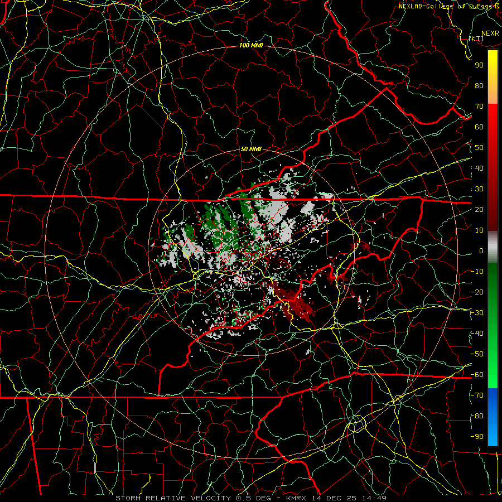The width and height of the screenshot is (502, 502).
Task: Click the "-50" value on the velocity scale
Action: point(477,354)
